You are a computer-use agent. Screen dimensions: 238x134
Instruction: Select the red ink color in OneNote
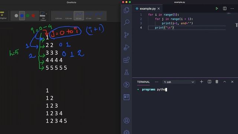coord(33,16)
